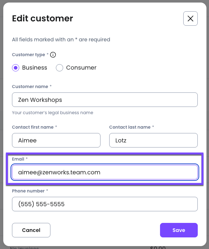Screen dimensions: 209x249
Task: Click the Cancel button
Action: pos(31,230)
